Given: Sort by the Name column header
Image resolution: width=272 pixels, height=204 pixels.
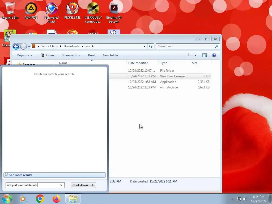Looking at the screenshot, I should (x=90, y=63).
